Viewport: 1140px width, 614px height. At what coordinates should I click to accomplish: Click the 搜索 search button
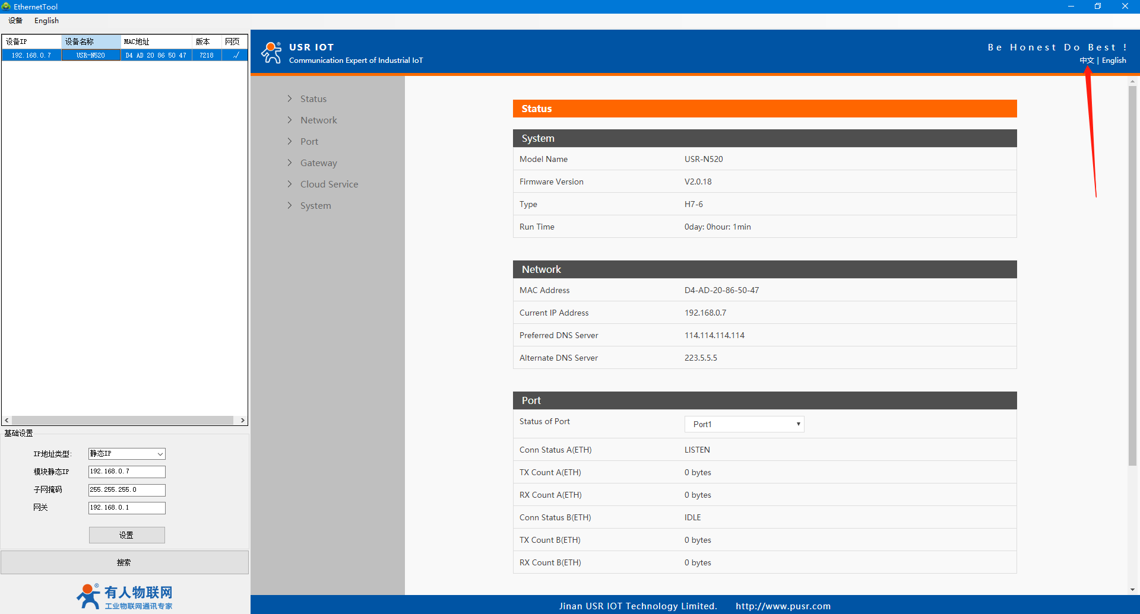point(124,562)
